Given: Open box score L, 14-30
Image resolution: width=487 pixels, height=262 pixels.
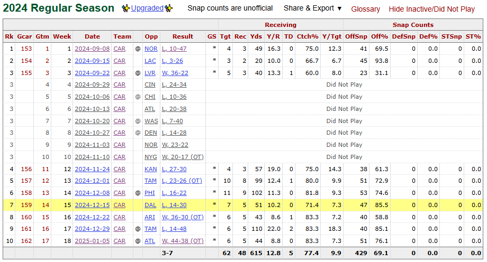Looking at the screenshot, I should click(174, 205).
